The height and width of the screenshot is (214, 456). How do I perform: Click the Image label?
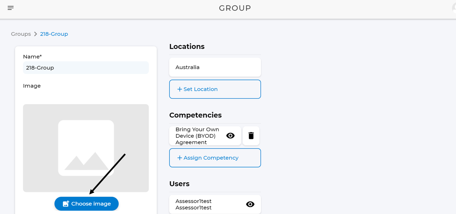[x=32, y=86]
